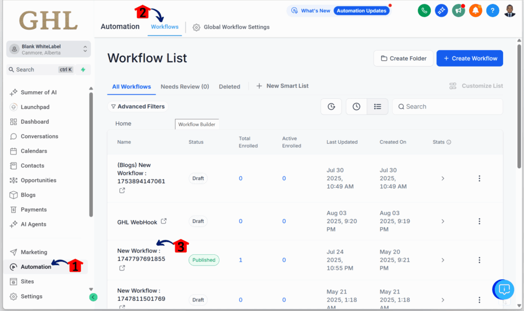Expand stats chevron for Blogs New Workflow
The height and width of the screenshot is (311, 524).
coord(443,179)
